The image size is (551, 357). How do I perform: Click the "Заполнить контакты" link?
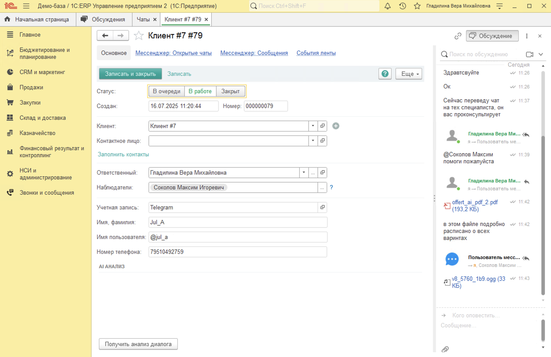123,155
